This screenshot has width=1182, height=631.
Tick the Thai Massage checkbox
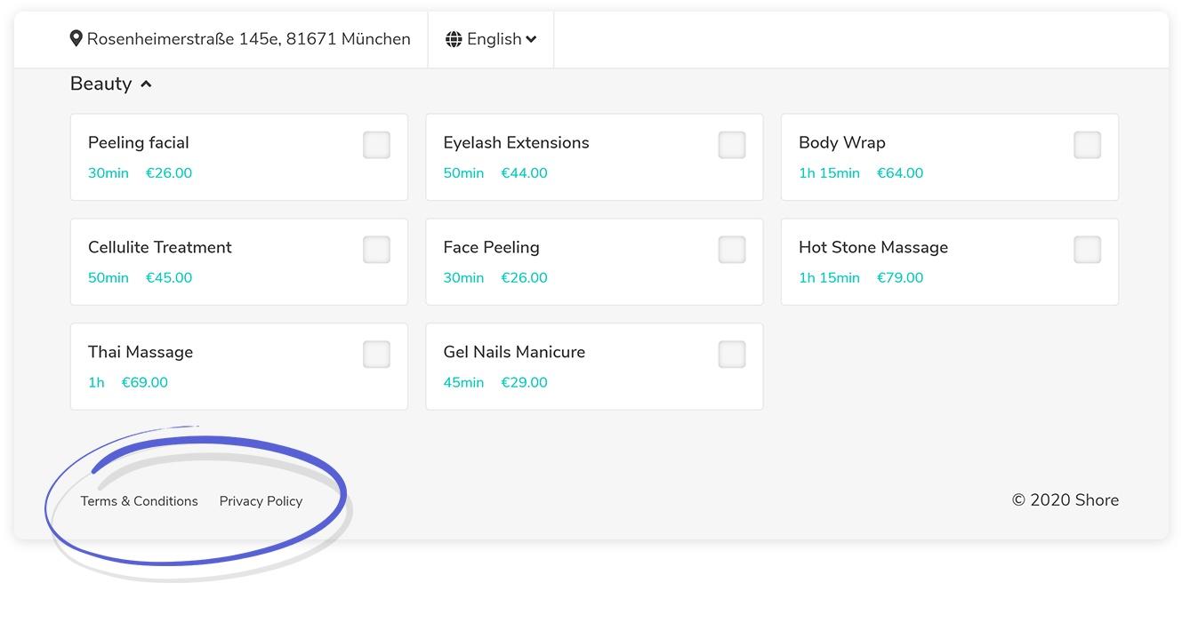pyautogui.click(x=376, y=355)
